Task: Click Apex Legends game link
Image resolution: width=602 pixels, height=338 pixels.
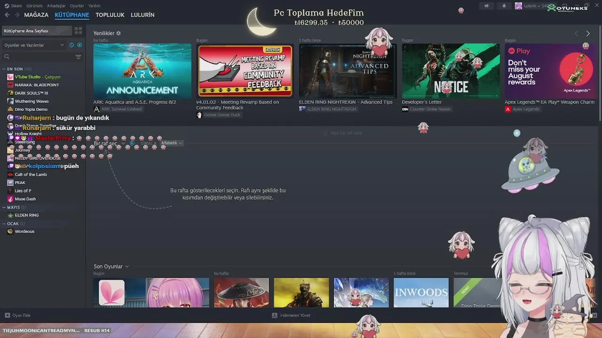Action: coord(522,109)
